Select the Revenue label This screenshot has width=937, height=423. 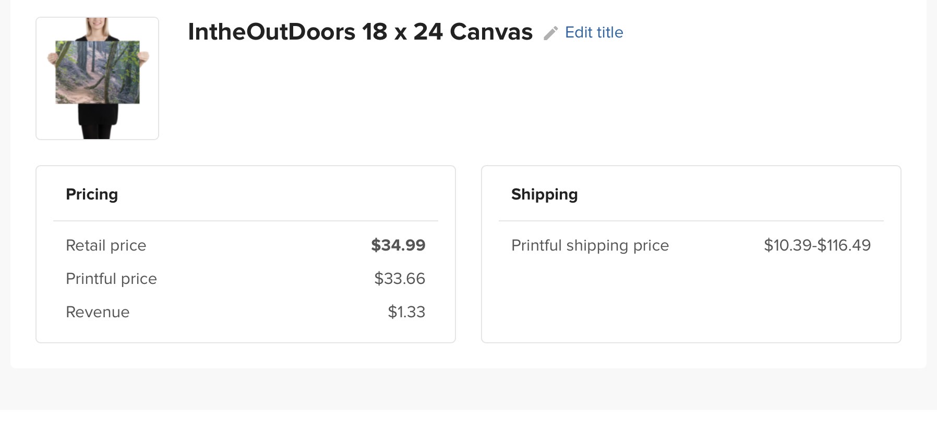point(98,312)
